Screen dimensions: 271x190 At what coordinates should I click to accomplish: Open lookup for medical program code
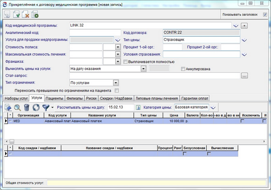pos(236,26)
